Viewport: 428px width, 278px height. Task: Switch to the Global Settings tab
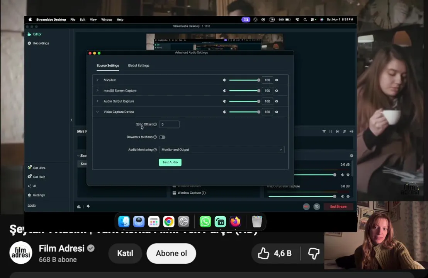[138, 66]
